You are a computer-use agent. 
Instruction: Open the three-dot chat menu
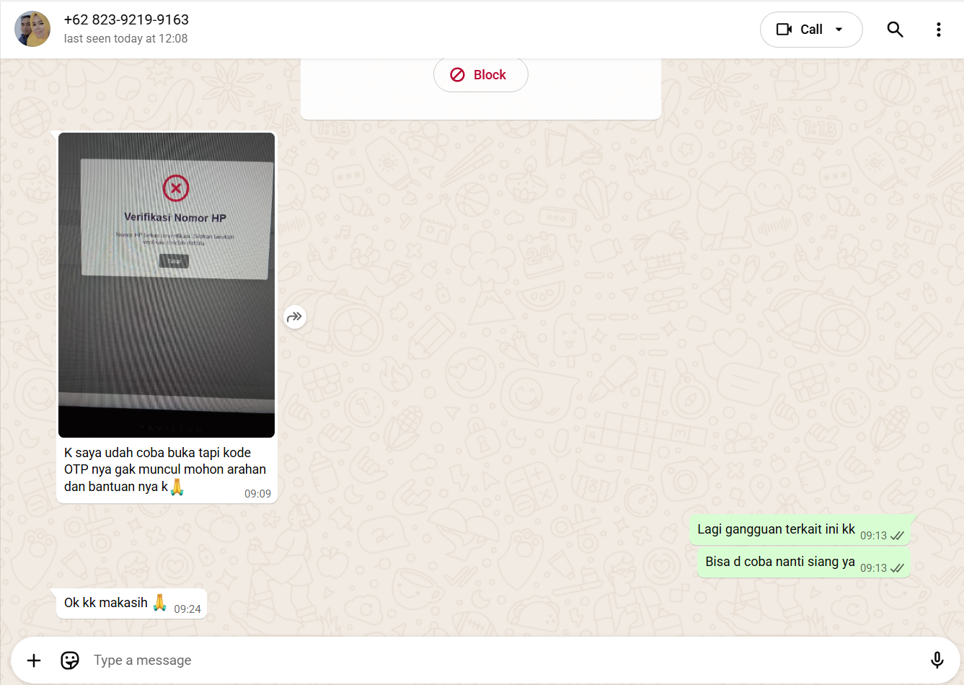click(938, 30)
